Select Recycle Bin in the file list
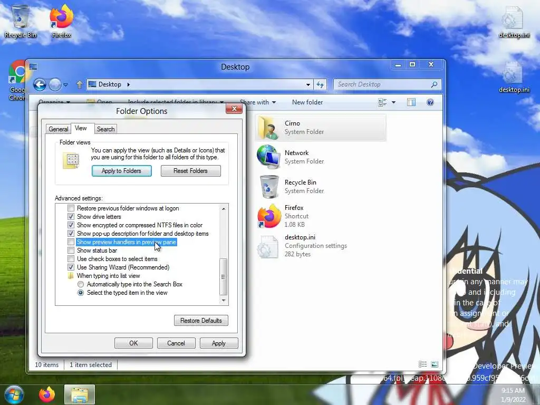Viewport: 540px width, 405px height. (269, 187)
